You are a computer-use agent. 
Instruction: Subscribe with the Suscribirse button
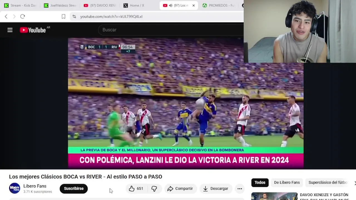click(x=74, y=189)
